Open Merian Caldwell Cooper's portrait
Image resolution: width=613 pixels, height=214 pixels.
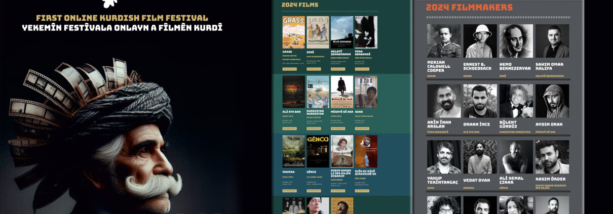coord(444,41)
